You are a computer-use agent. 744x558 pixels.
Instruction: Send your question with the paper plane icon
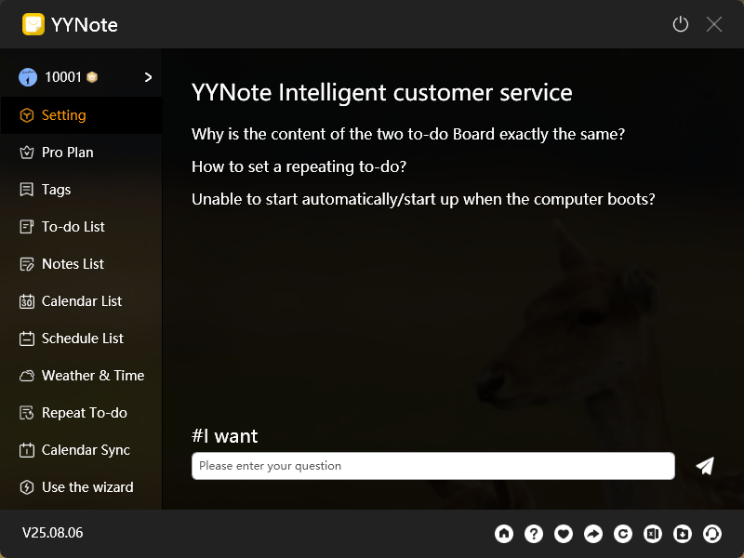click(x=704, y=465)
